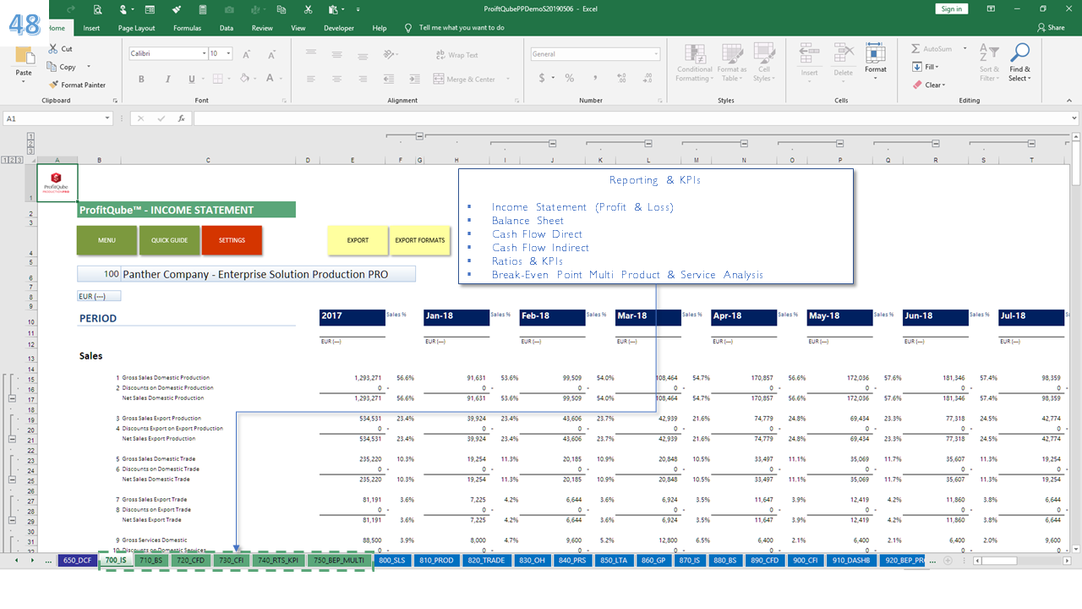This screenshot has width=1082, height=609.
Task: Open Cell Styles gallery
Action: pos(763,63)
